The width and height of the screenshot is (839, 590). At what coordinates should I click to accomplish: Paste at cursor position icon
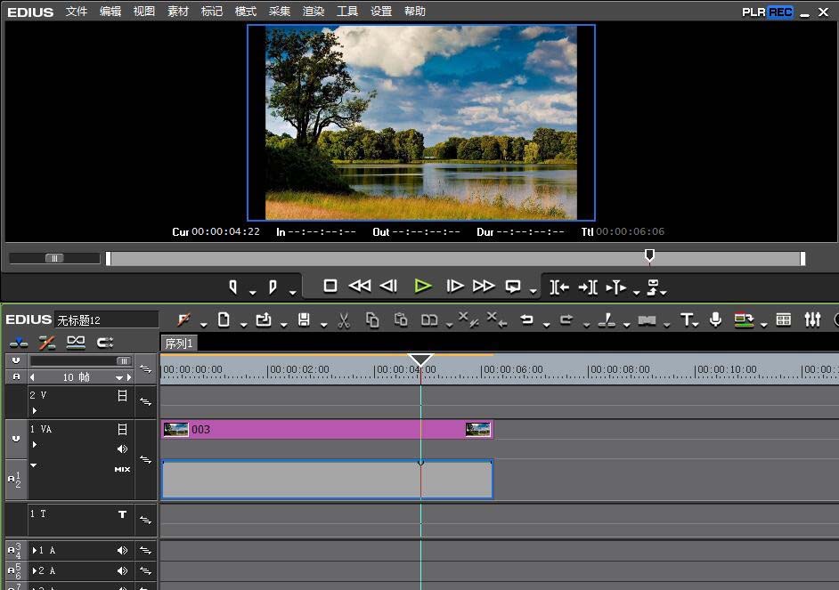click(x=401, y=320)
